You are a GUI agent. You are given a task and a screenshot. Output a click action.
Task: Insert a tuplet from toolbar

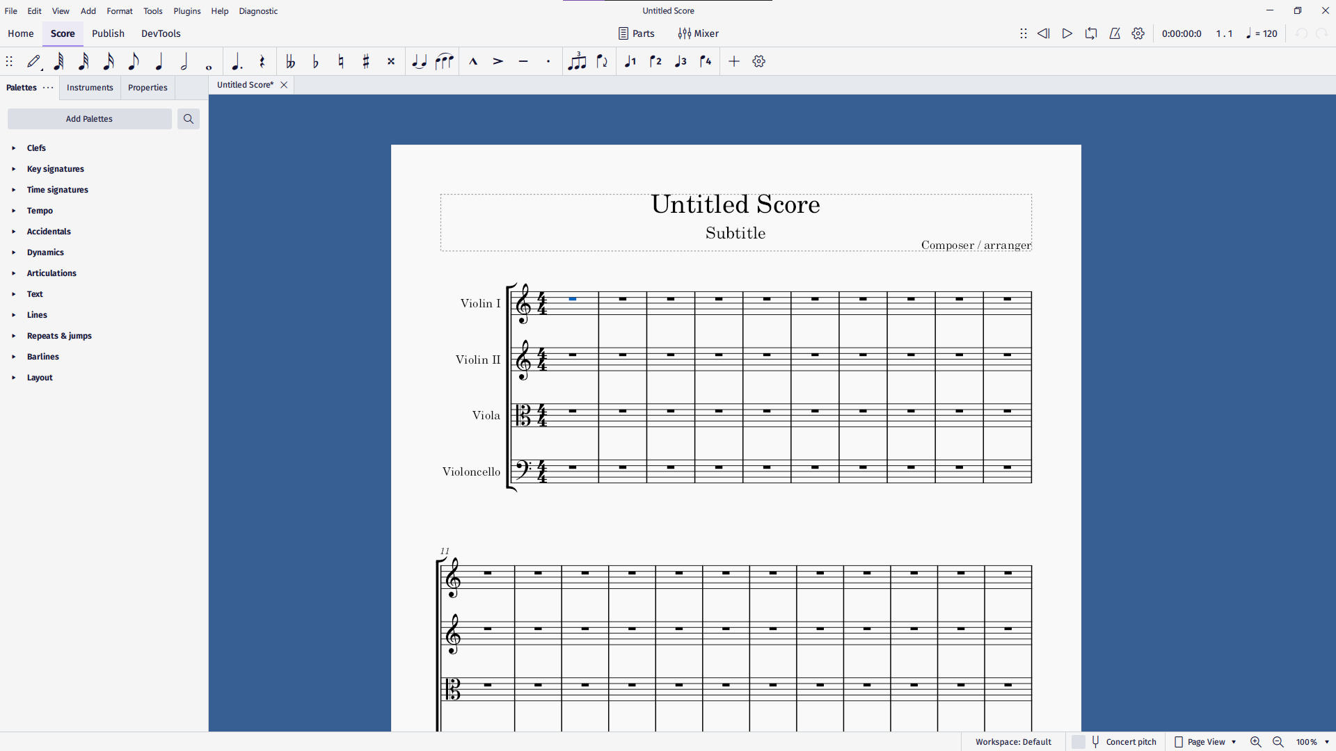577,62
